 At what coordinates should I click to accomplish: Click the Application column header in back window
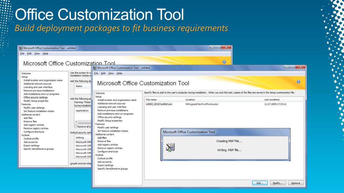[82, 111]
